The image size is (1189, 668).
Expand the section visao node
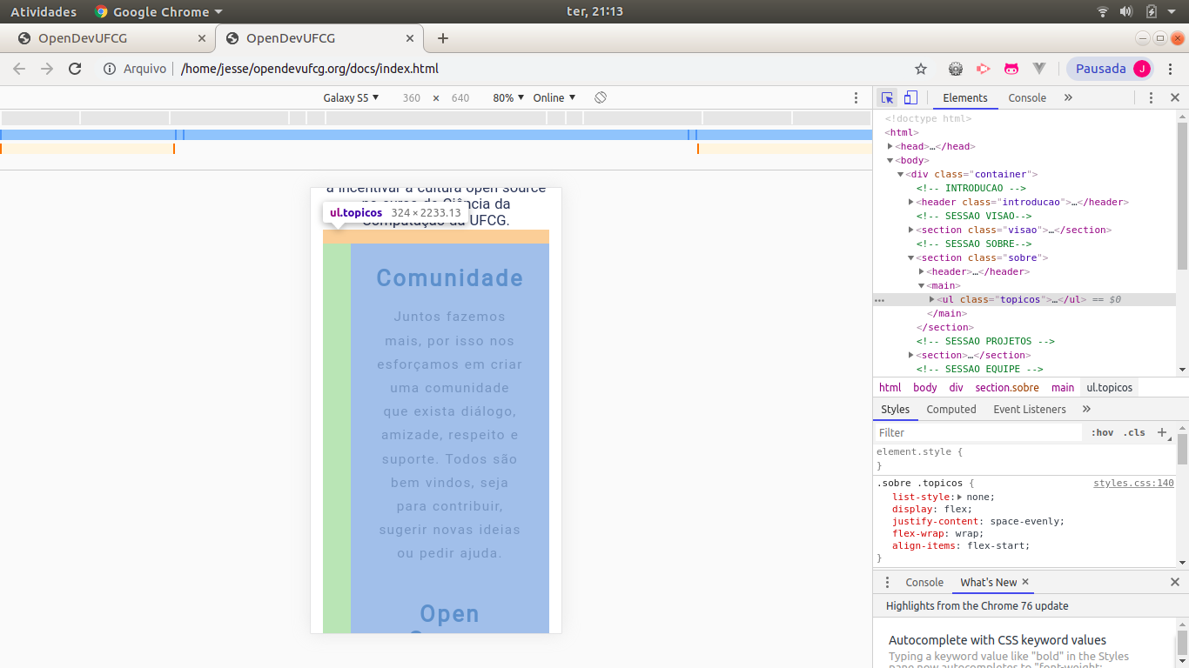click(911, 230)
